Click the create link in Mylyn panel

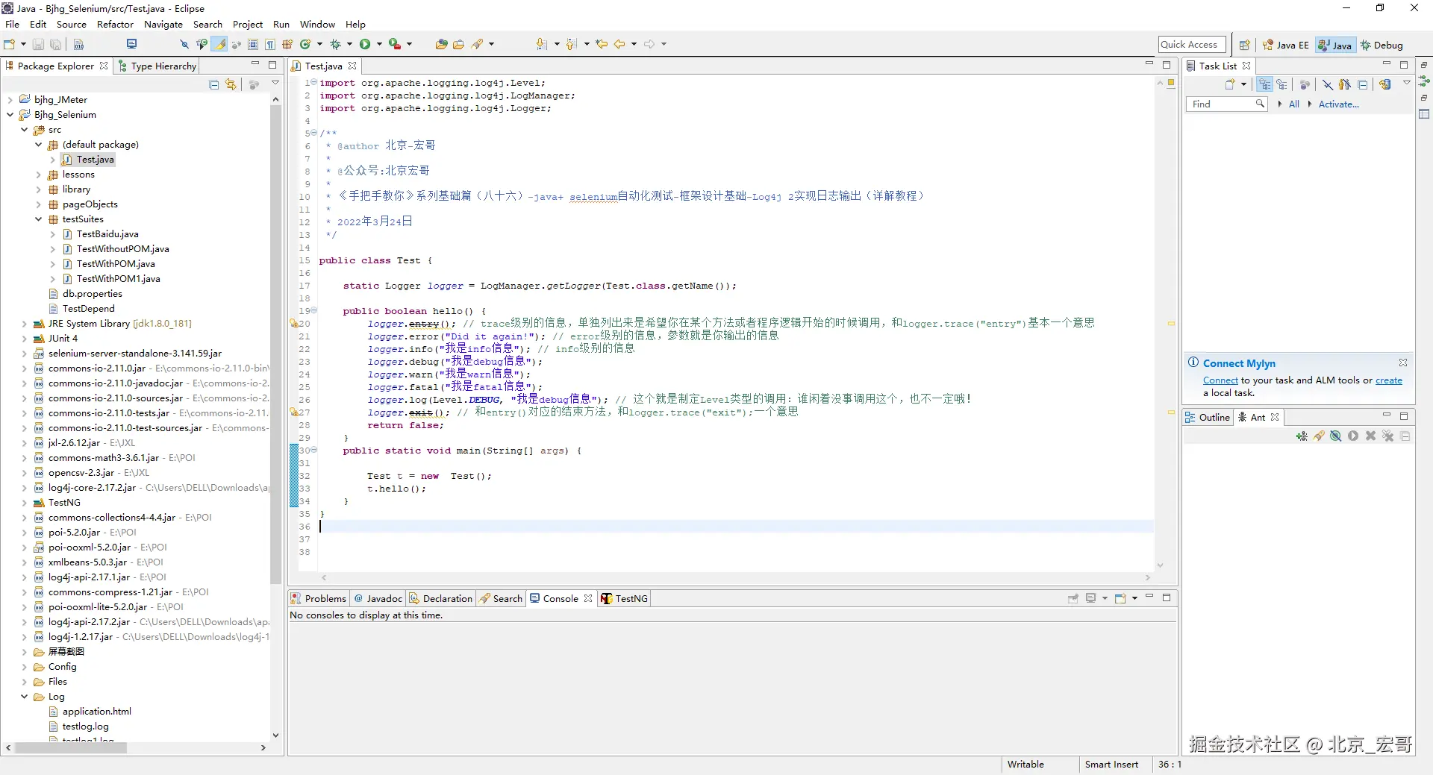(1389, 381)
